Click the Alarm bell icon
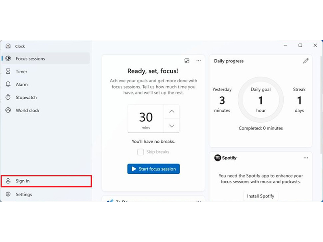 (x=8, y=84)
